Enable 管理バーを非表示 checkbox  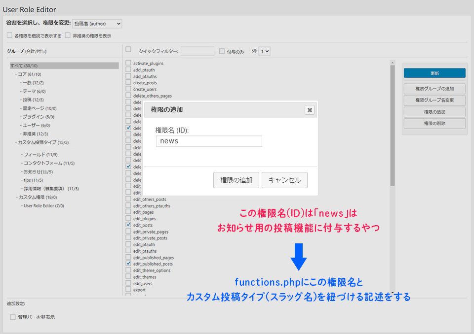(x=13, y=317)
